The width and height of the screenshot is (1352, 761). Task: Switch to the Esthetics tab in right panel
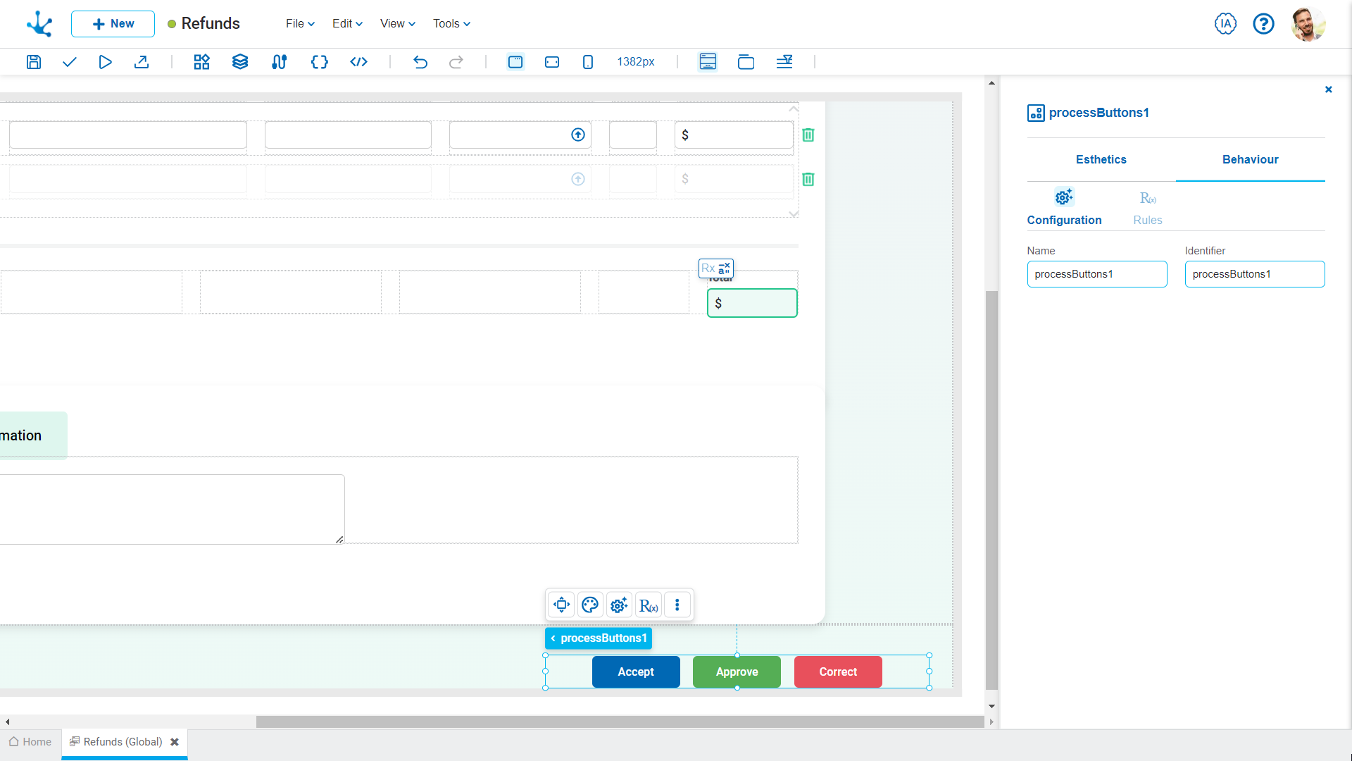(1101, 160)
